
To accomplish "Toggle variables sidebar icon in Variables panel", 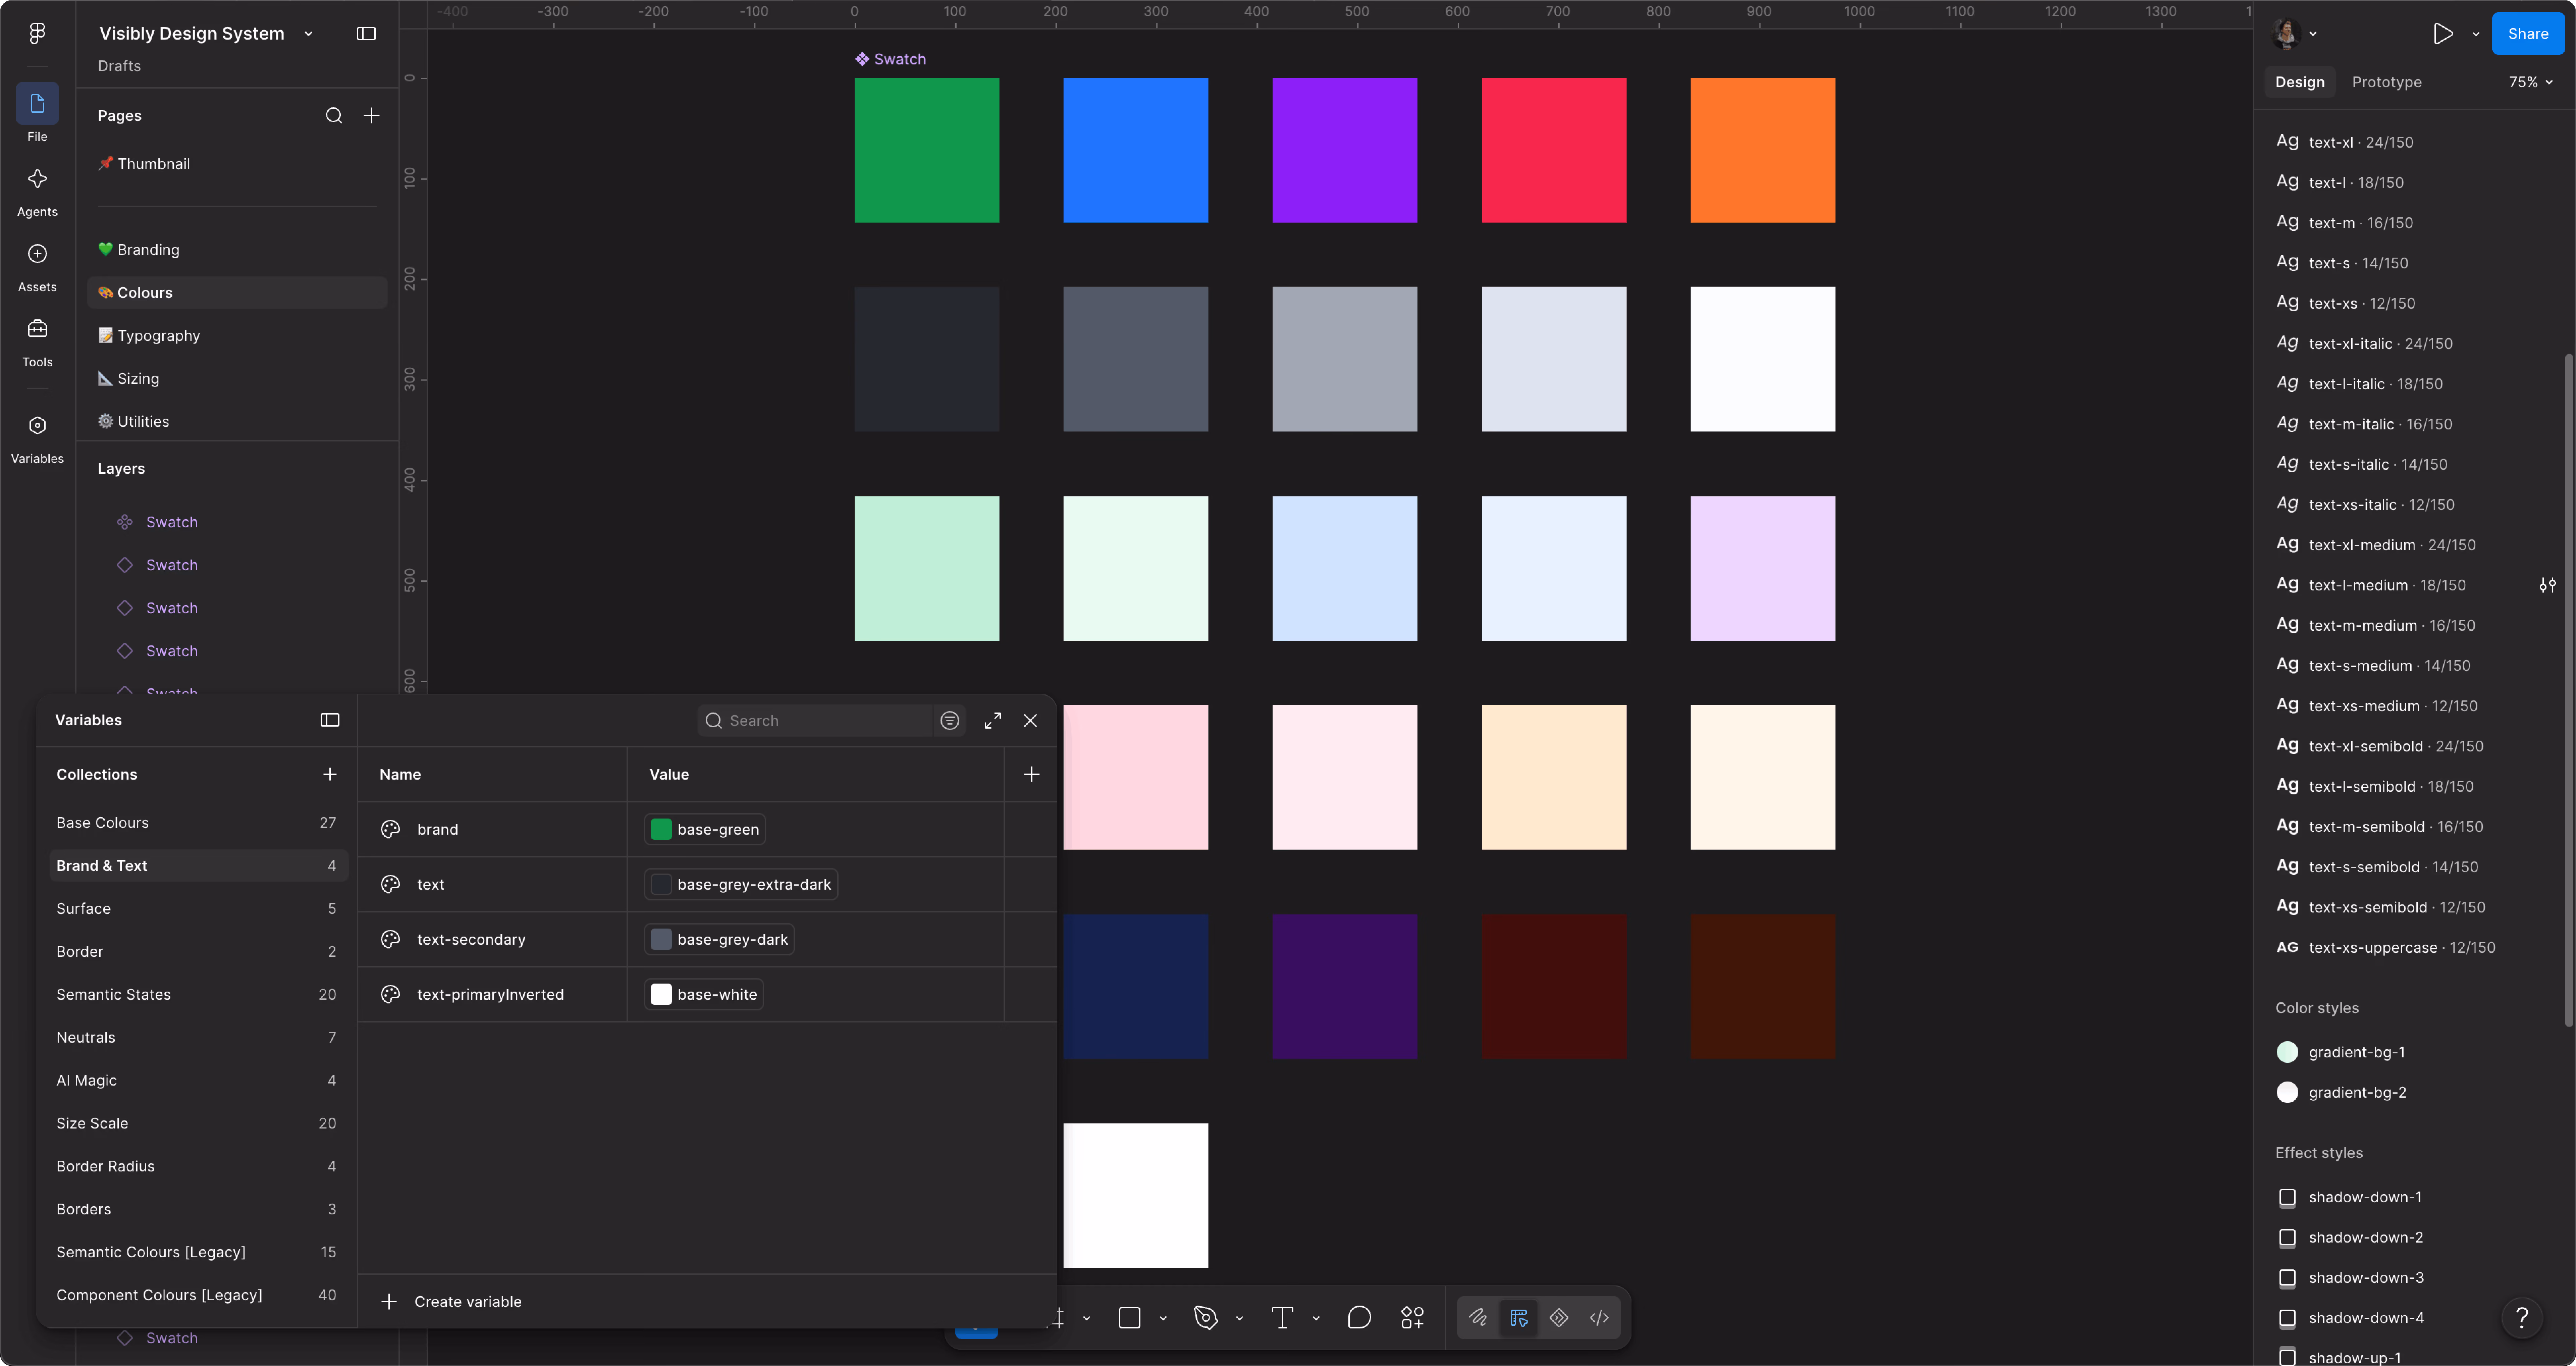I will click(x=330, y=720).
